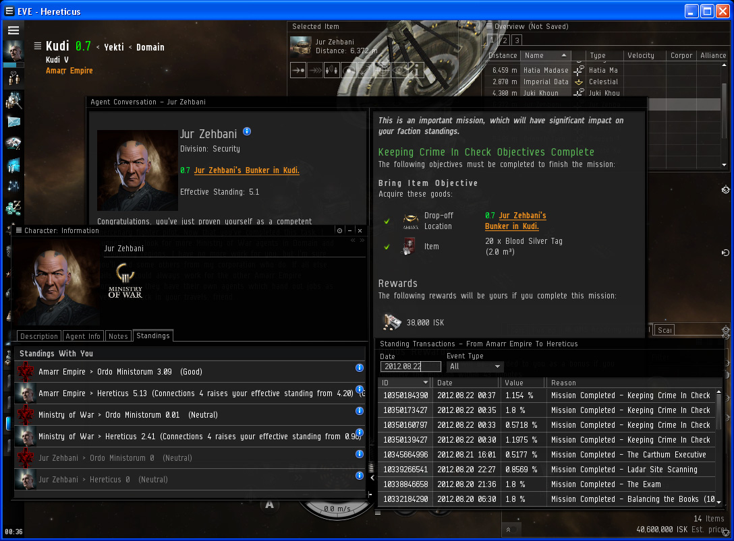Click the Date input field 2012.08.22
Screen dimensions: 734x541
point(411,367)
